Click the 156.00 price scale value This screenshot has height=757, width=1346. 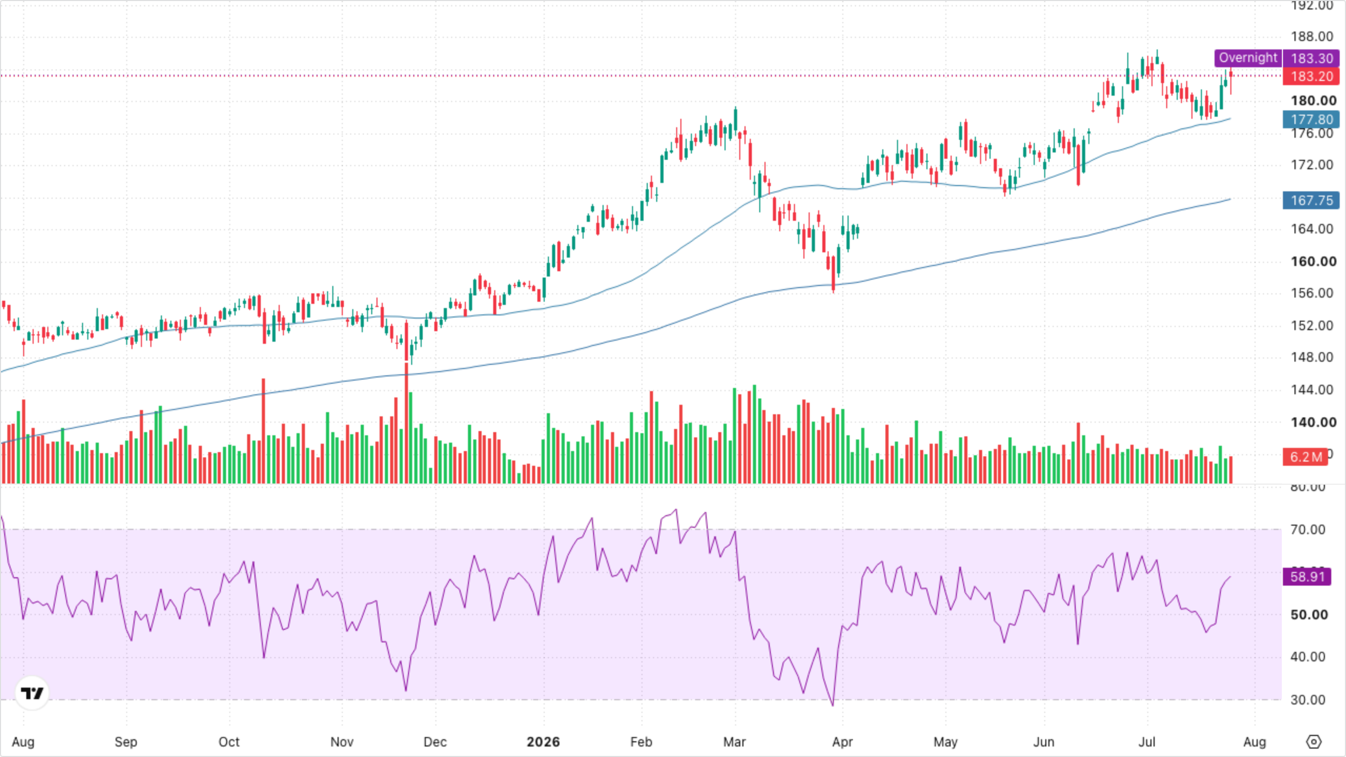click(x=1312, y=293)
